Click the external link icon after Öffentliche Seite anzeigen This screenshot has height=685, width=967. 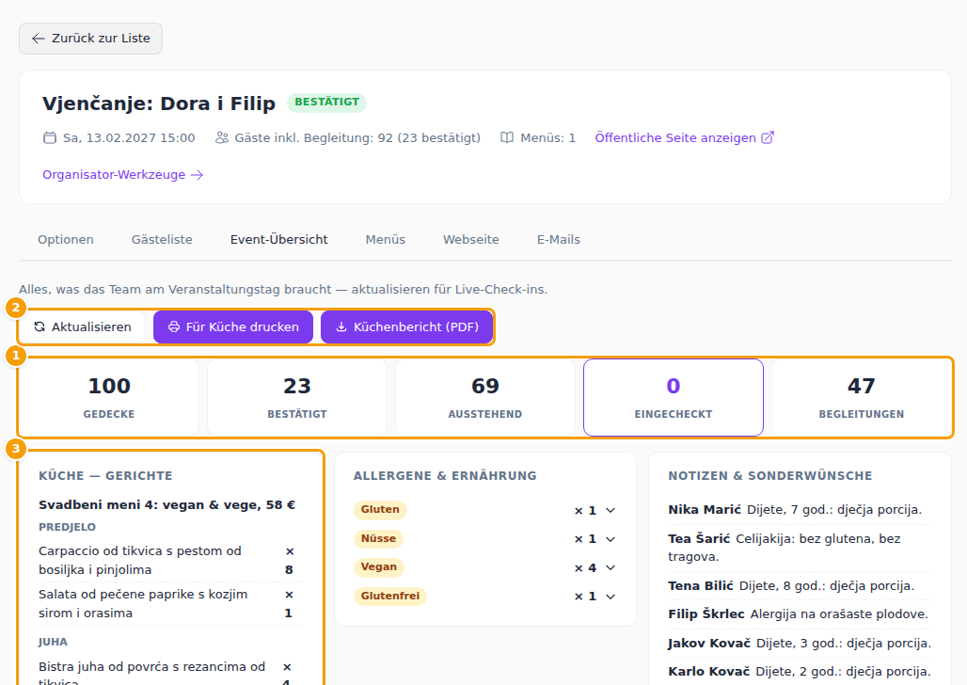[x=768, y=137]
